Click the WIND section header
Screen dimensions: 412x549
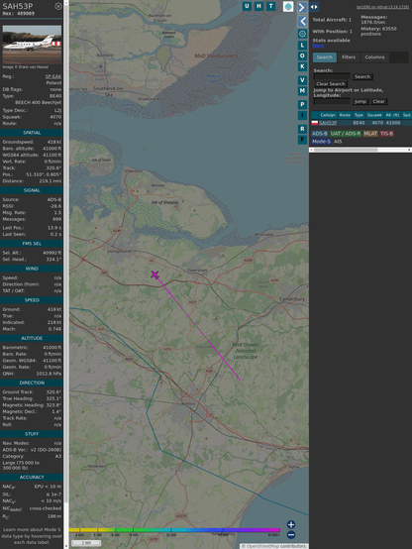pos(32,269)
